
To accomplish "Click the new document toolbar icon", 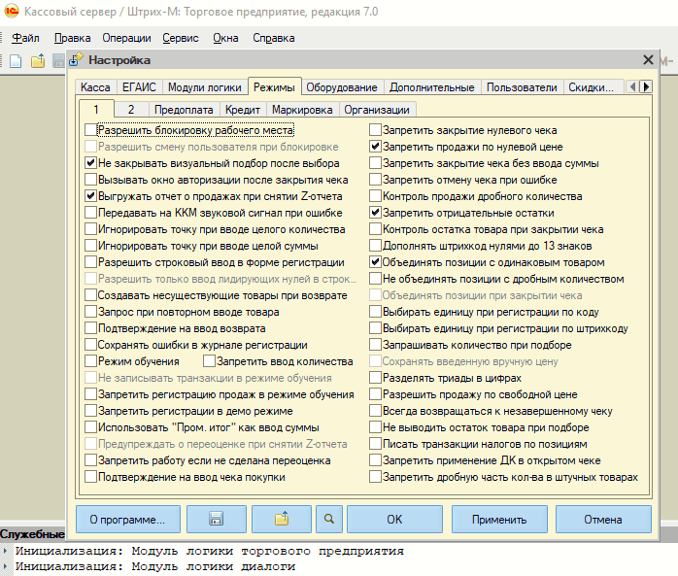I will (16, 61).
